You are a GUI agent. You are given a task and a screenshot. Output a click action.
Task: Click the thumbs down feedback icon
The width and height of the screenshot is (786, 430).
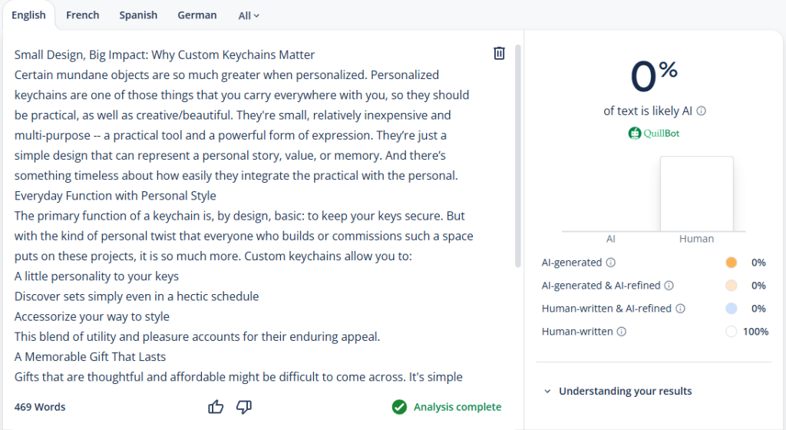click(x=244, y=407)
